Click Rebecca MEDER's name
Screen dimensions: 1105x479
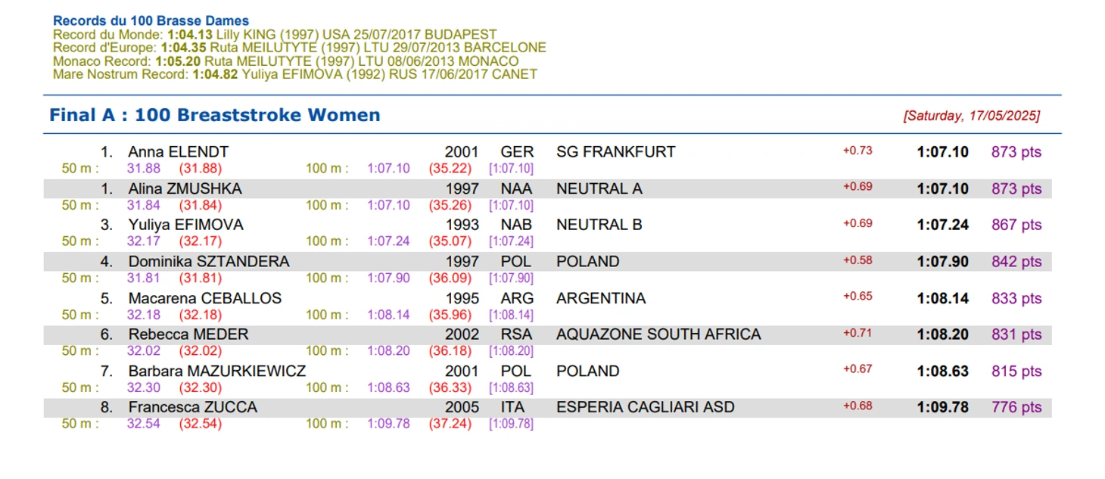pos(188,334)
